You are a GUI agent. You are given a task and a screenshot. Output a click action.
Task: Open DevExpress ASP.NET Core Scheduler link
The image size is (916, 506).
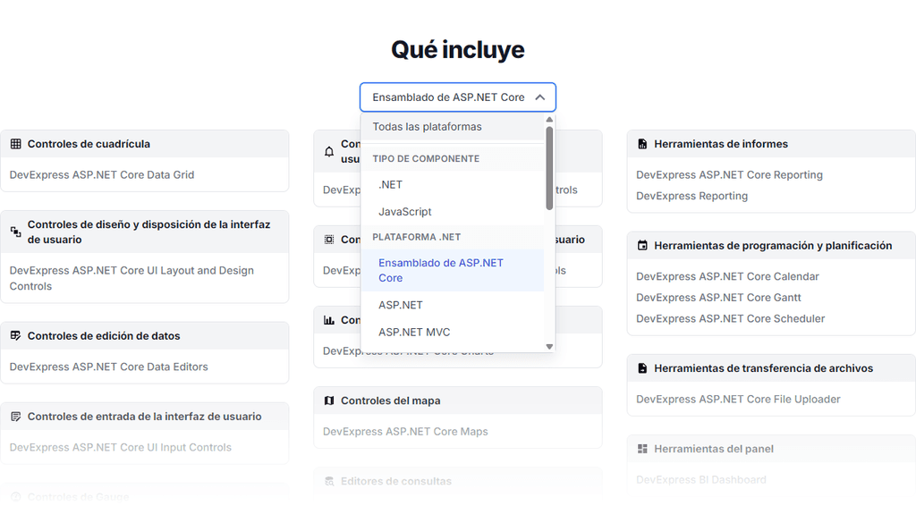(730, 318)
